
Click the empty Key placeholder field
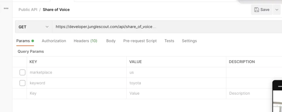pyautogui.click(x=77, y=93)
